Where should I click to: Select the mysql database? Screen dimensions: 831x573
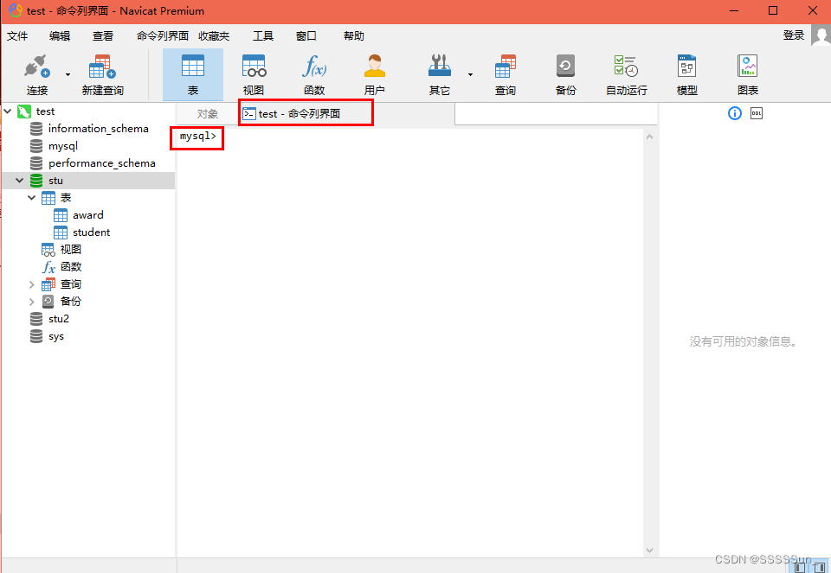[x=63, y=146]
